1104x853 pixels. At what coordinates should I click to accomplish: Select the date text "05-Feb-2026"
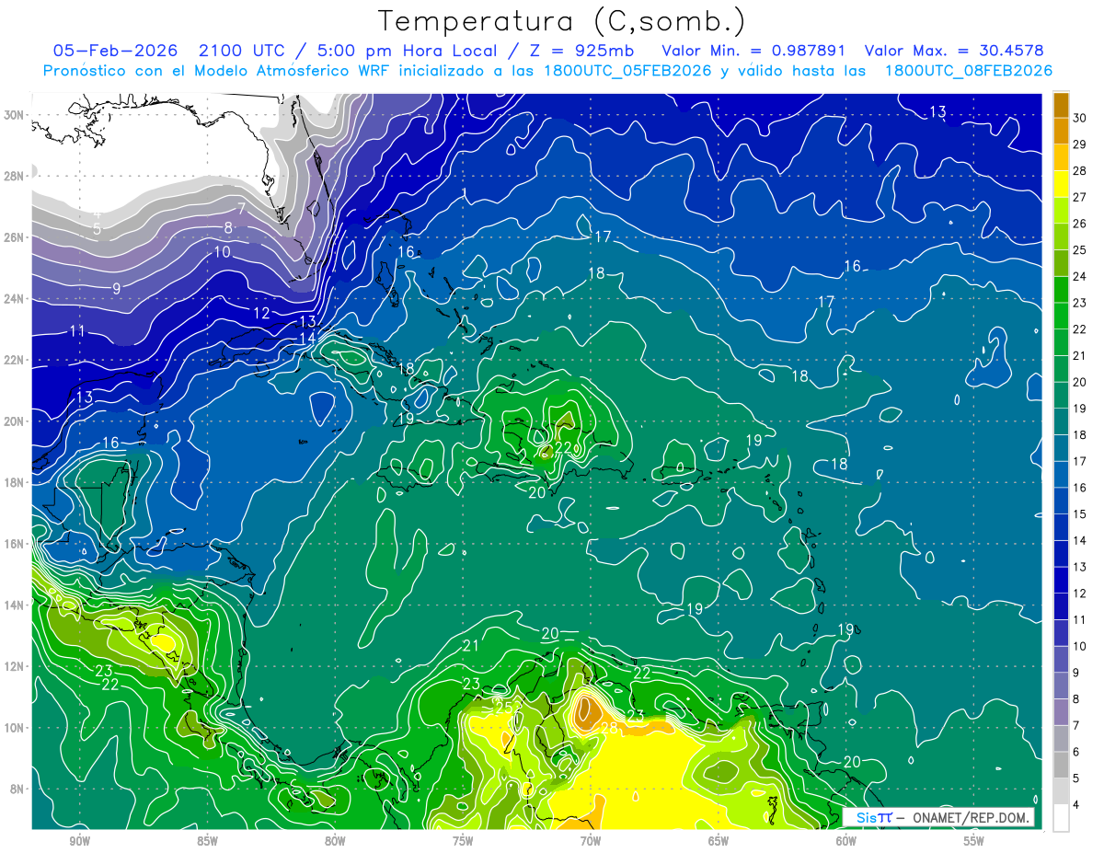115,51
